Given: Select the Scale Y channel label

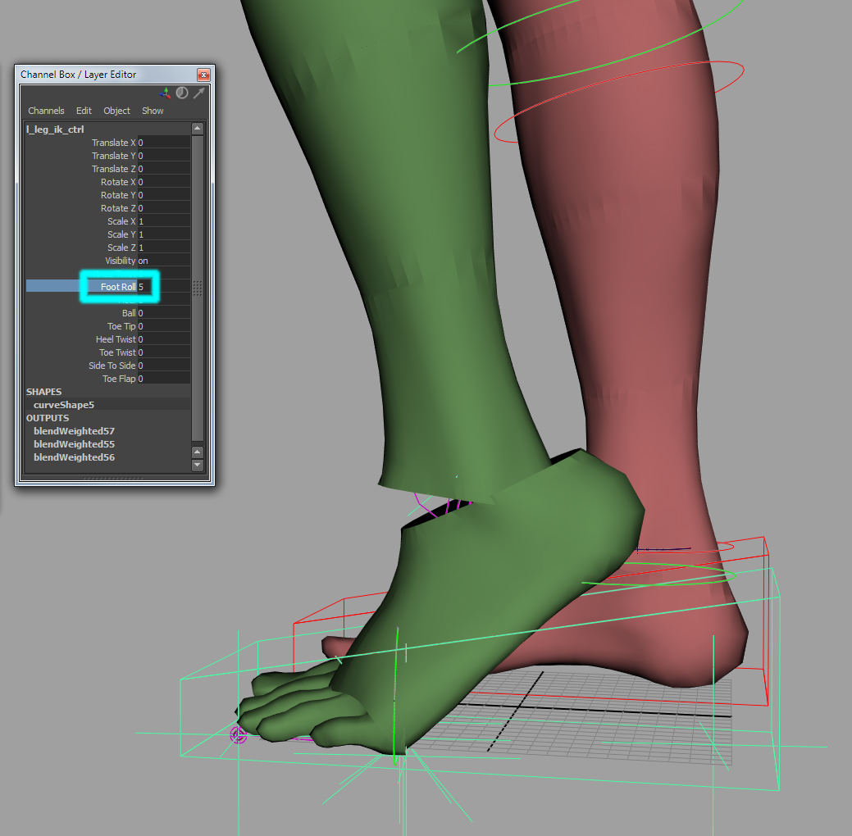Looking at the screenshot, I should point(121,234).
